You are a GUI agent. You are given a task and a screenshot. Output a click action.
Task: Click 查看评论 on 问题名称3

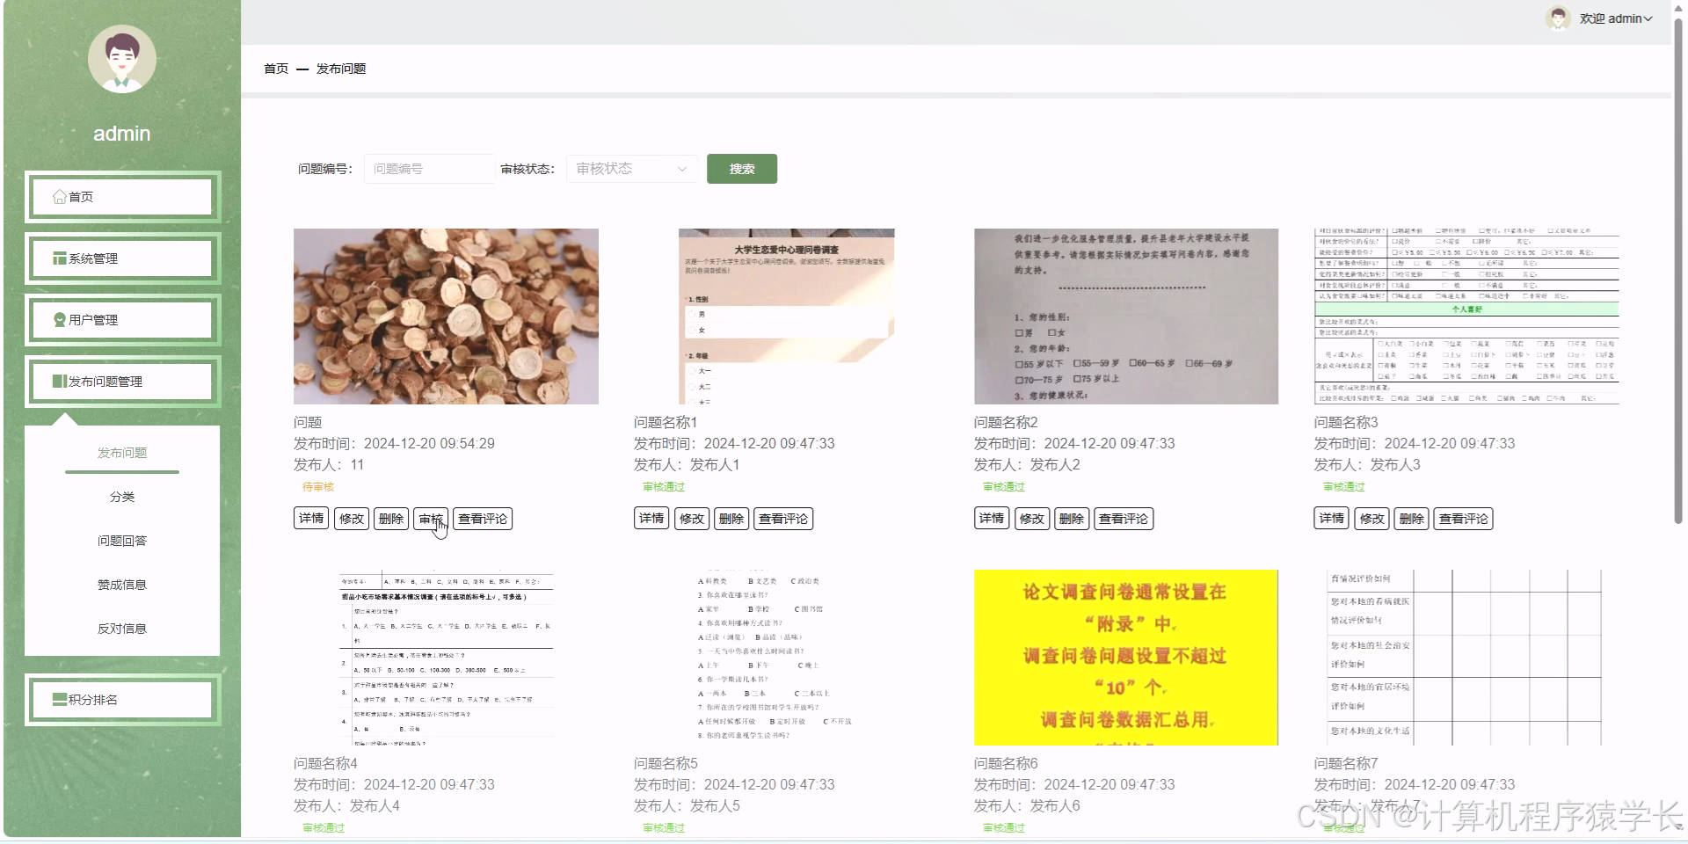(1464, 519)
